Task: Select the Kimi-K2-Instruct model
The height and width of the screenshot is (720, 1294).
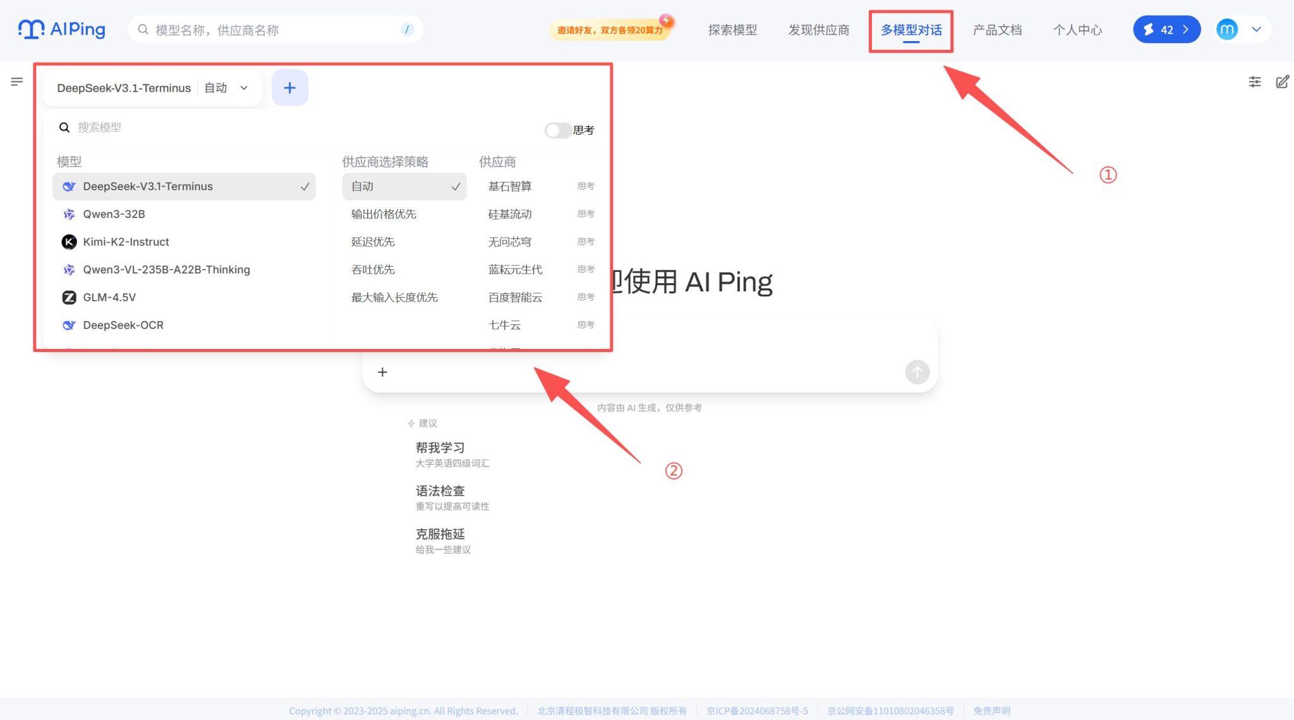Action: click(x=126, y=242)
